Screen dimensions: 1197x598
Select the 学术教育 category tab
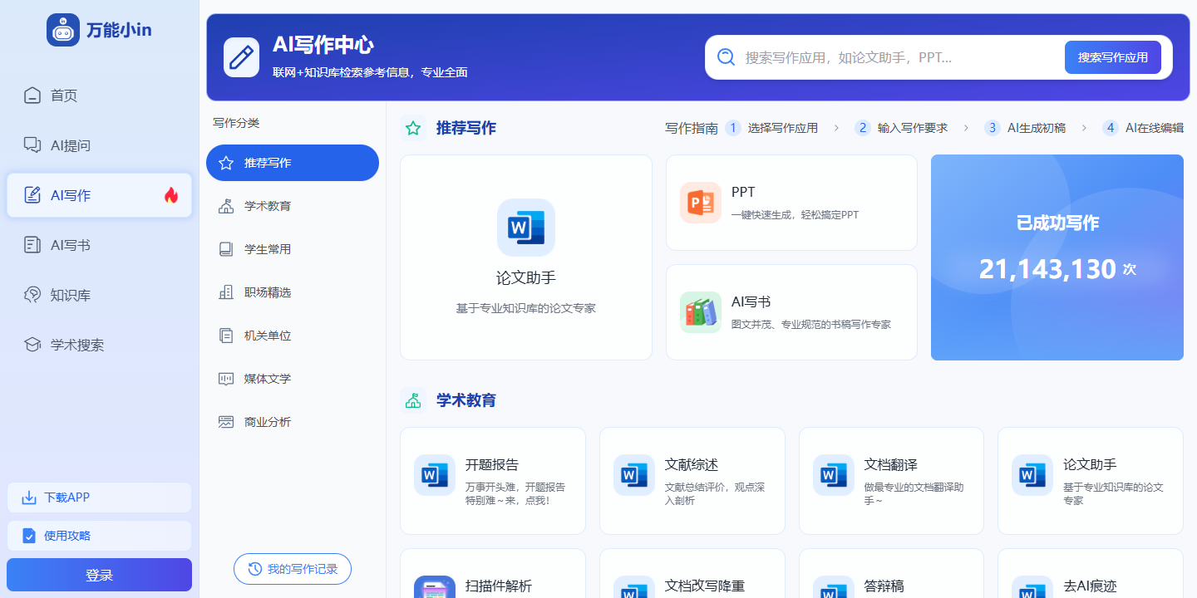point(293,206)
